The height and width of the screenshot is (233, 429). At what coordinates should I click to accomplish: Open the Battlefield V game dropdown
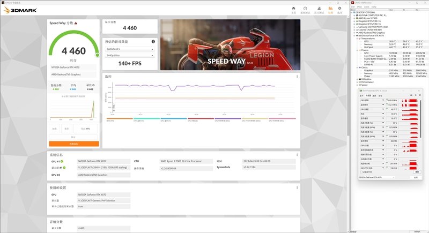[130, 49]
